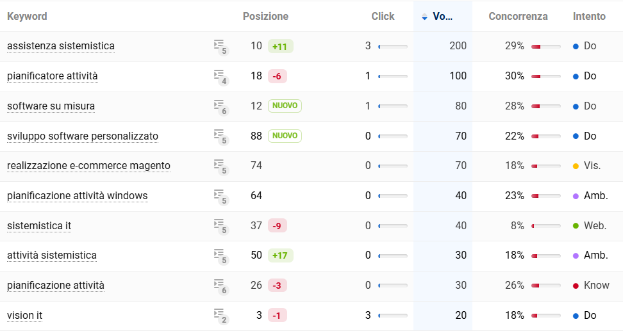Open the attività sistemistica keyword link
This screenshot has width=623, height=331.
[x=52, y=255]
